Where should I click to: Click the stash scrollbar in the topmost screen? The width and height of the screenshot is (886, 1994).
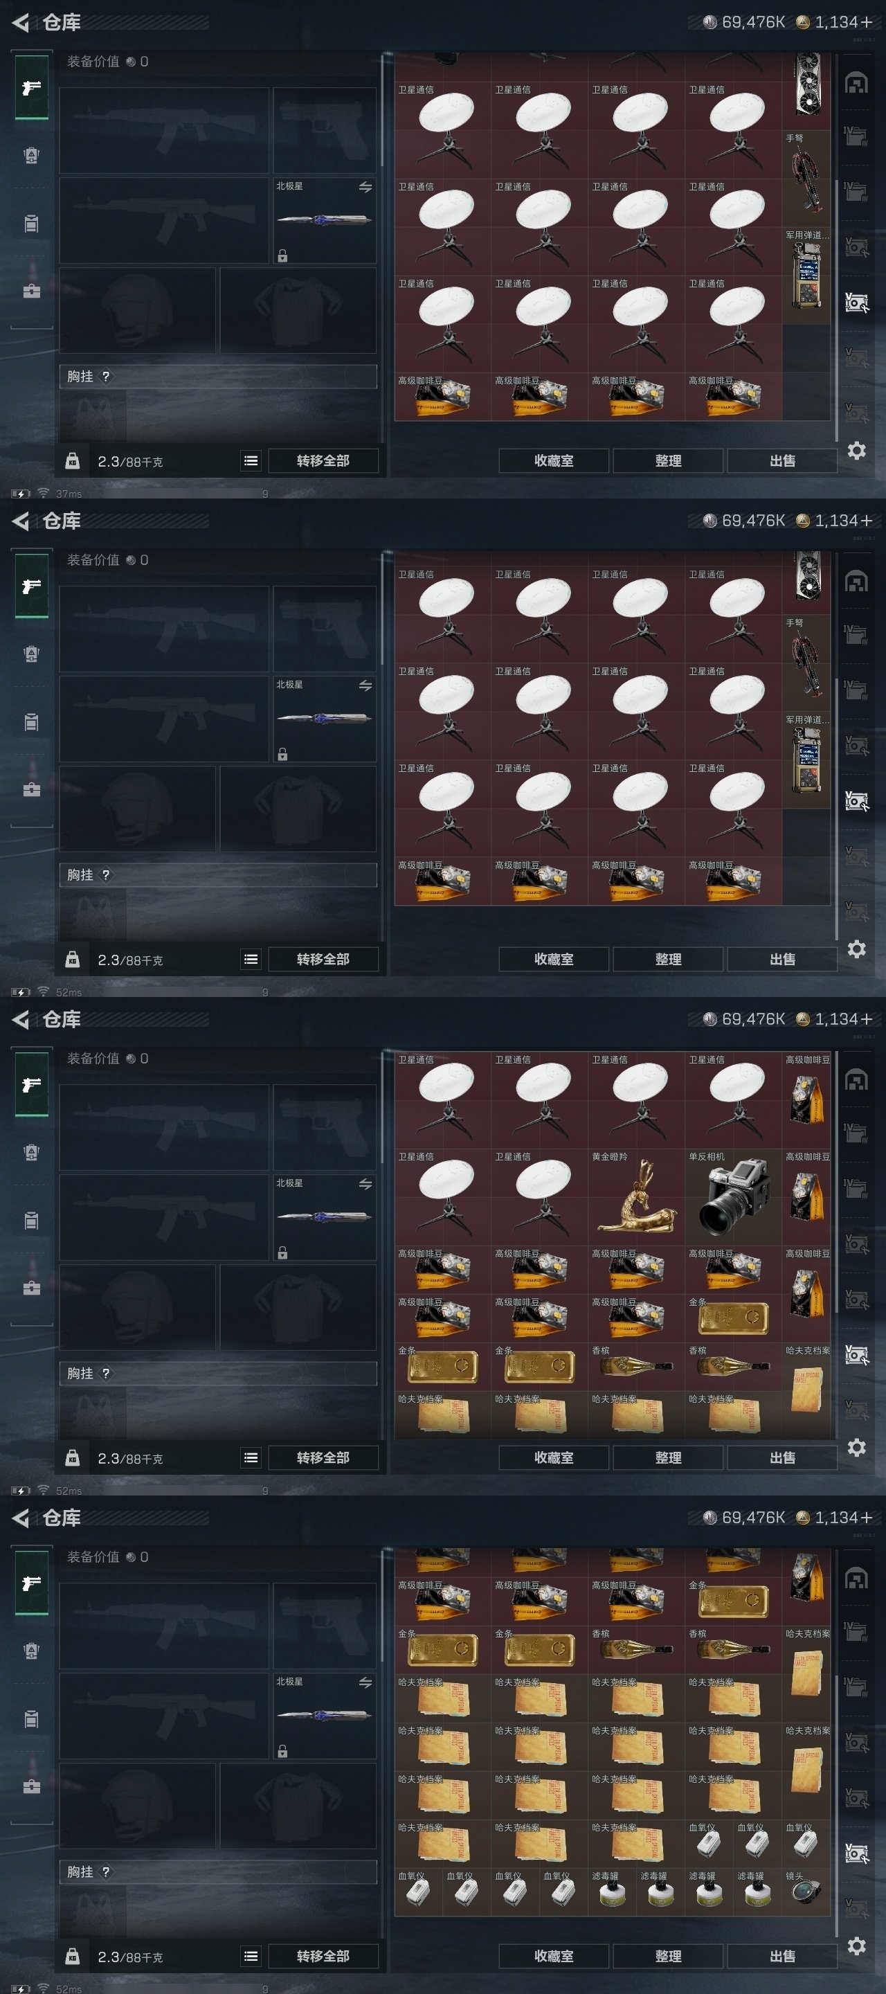tap(836, 309)
